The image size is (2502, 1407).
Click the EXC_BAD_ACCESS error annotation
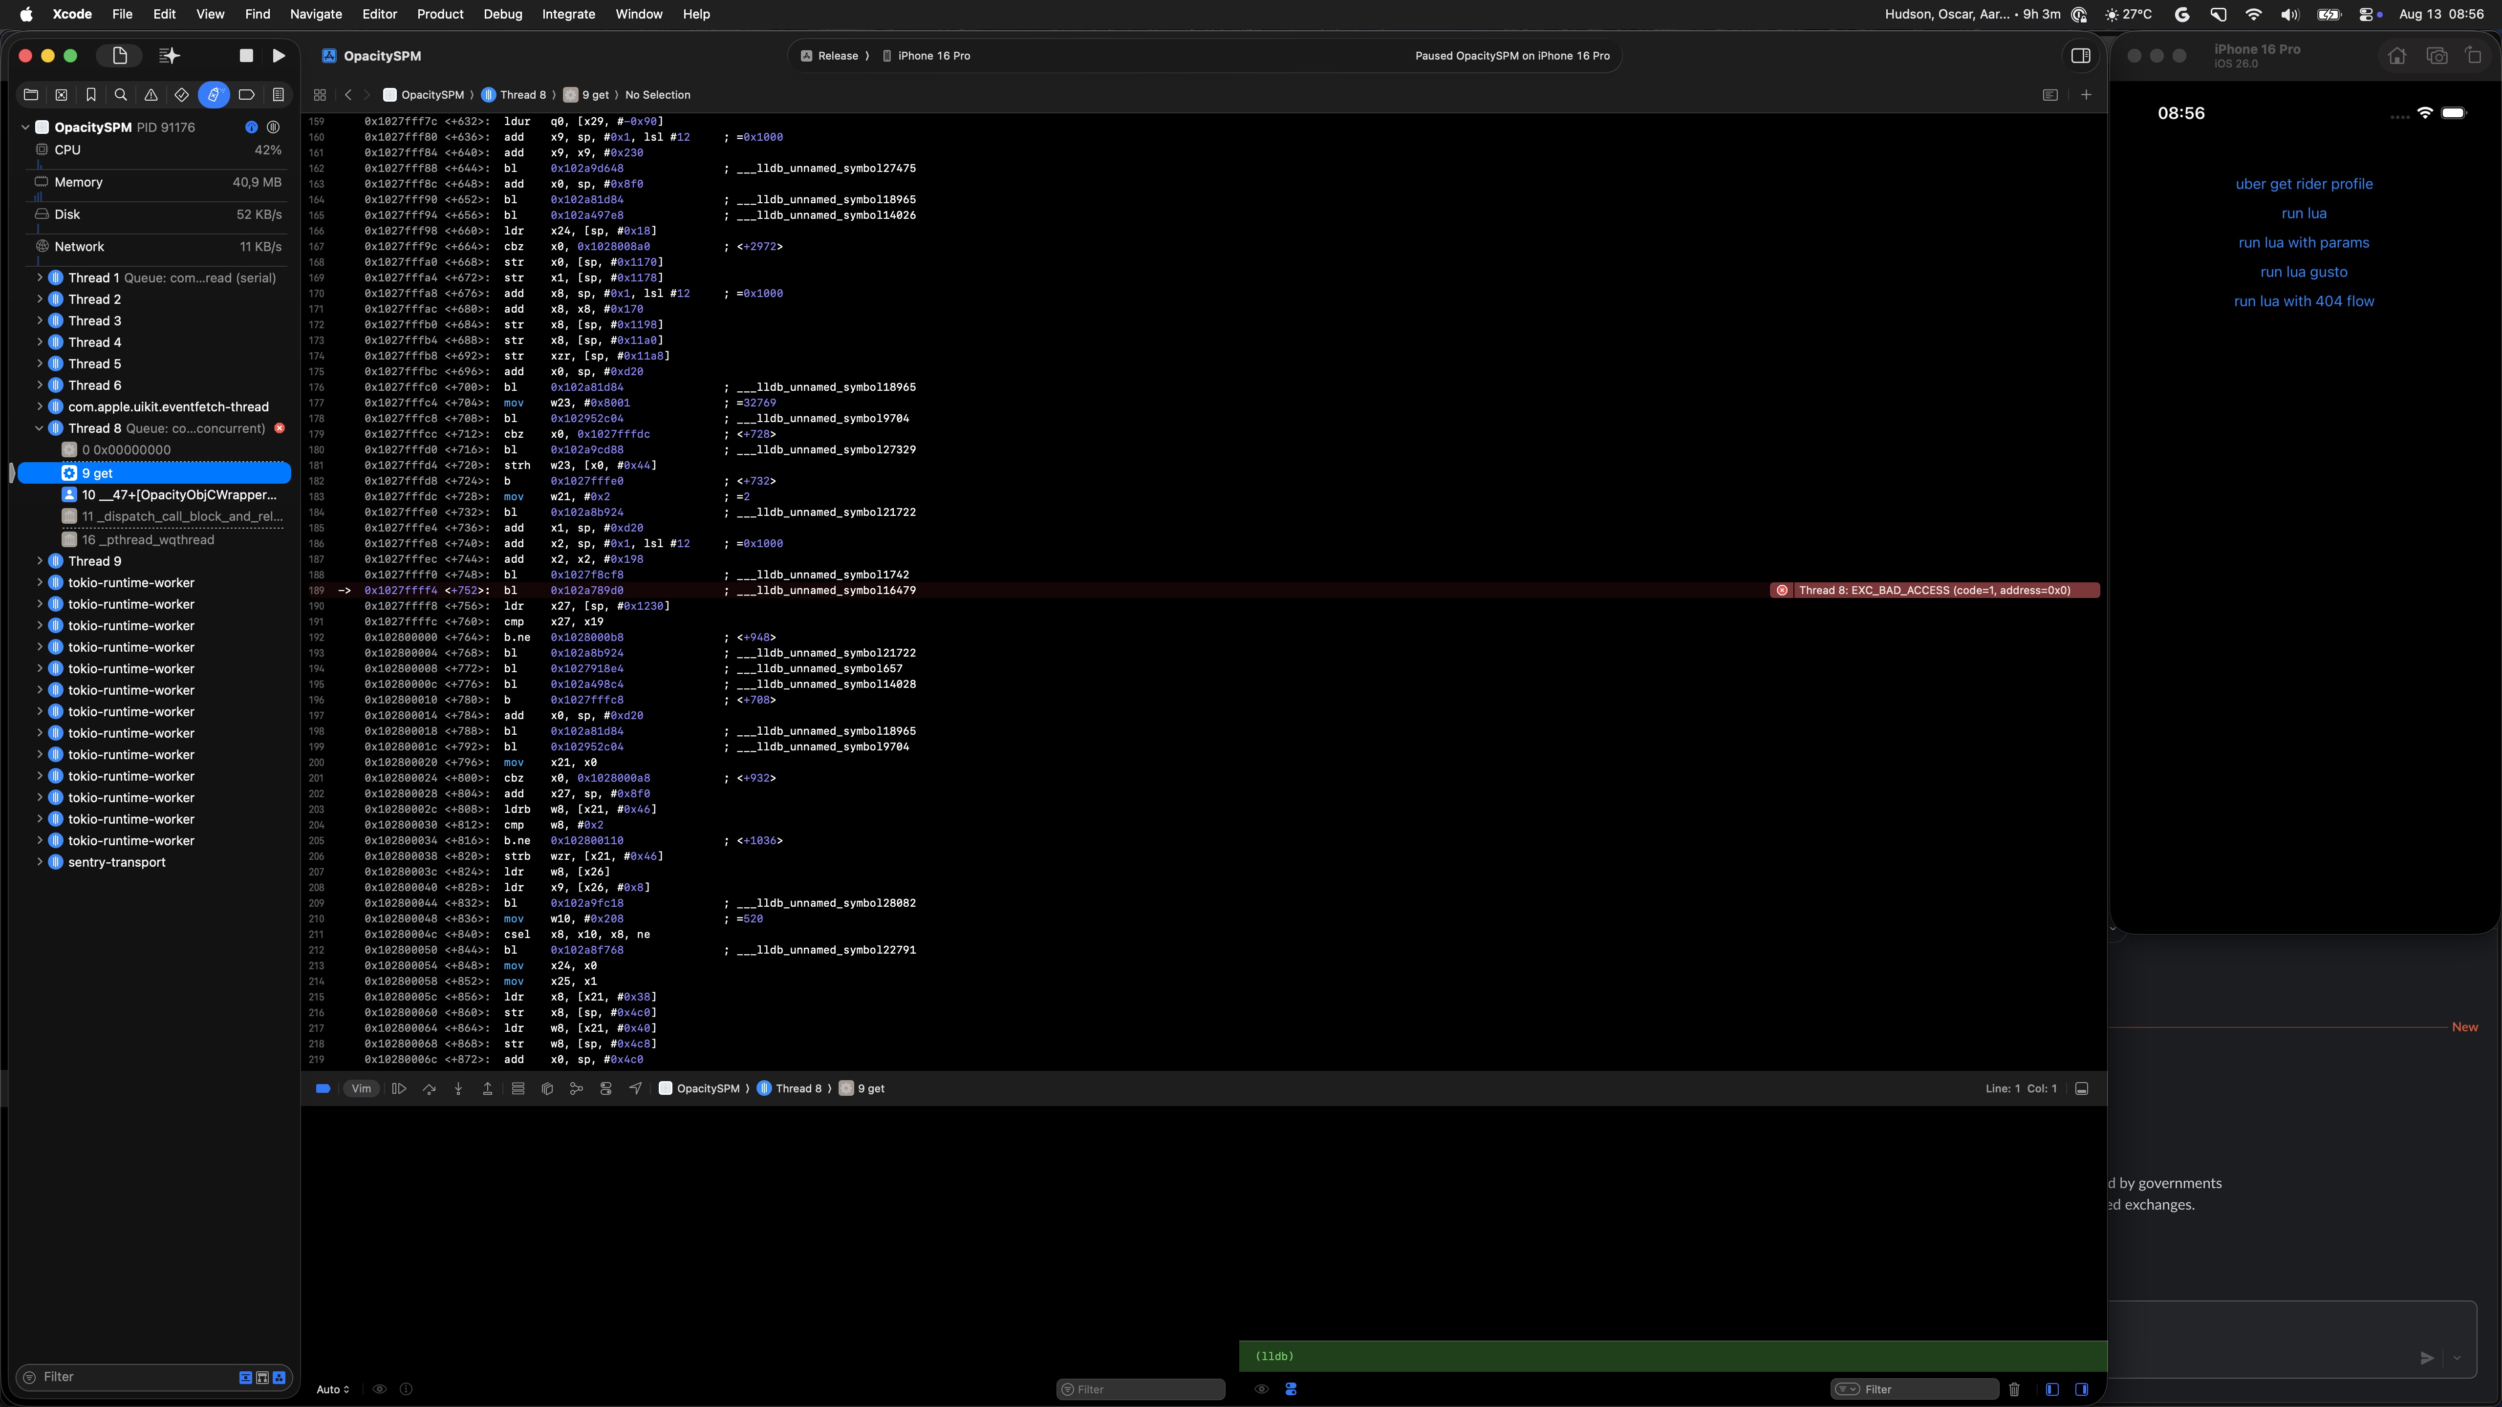pyautogui.click(x=1934, y=590)
